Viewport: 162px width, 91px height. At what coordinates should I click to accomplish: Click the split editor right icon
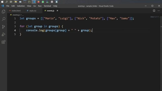154,11
